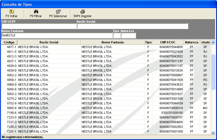Select row with code 5000-8

[x=106, y=89]
